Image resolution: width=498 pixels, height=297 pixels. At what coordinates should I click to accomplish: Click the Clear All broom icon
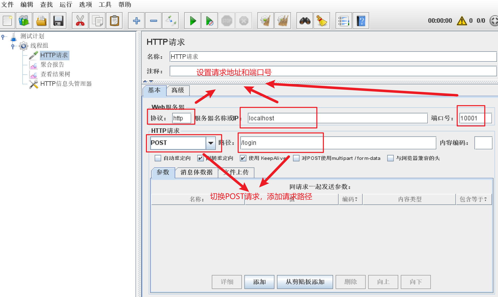283,21
